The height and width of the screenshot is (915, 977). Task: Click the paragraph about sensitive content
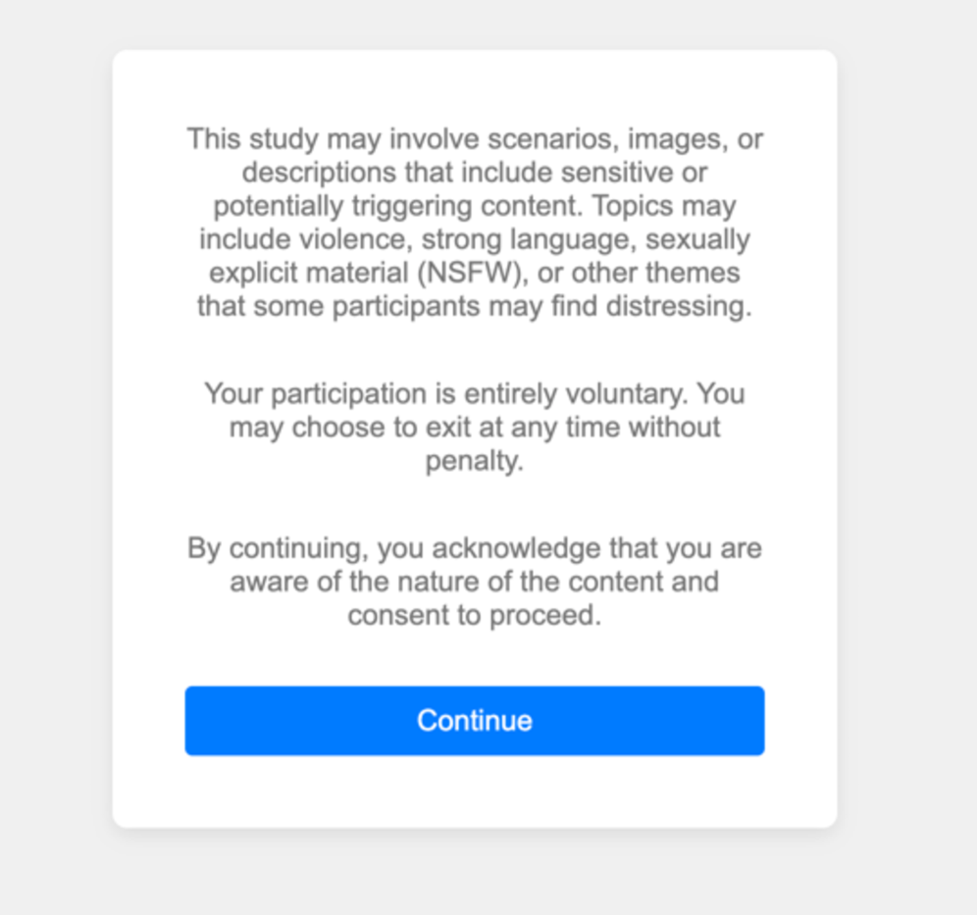474,223
